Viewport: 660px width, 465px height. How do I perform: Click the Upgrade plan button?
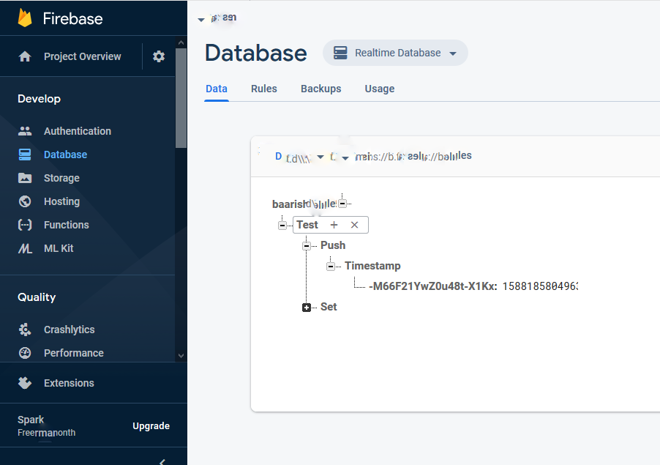(151, 426)
